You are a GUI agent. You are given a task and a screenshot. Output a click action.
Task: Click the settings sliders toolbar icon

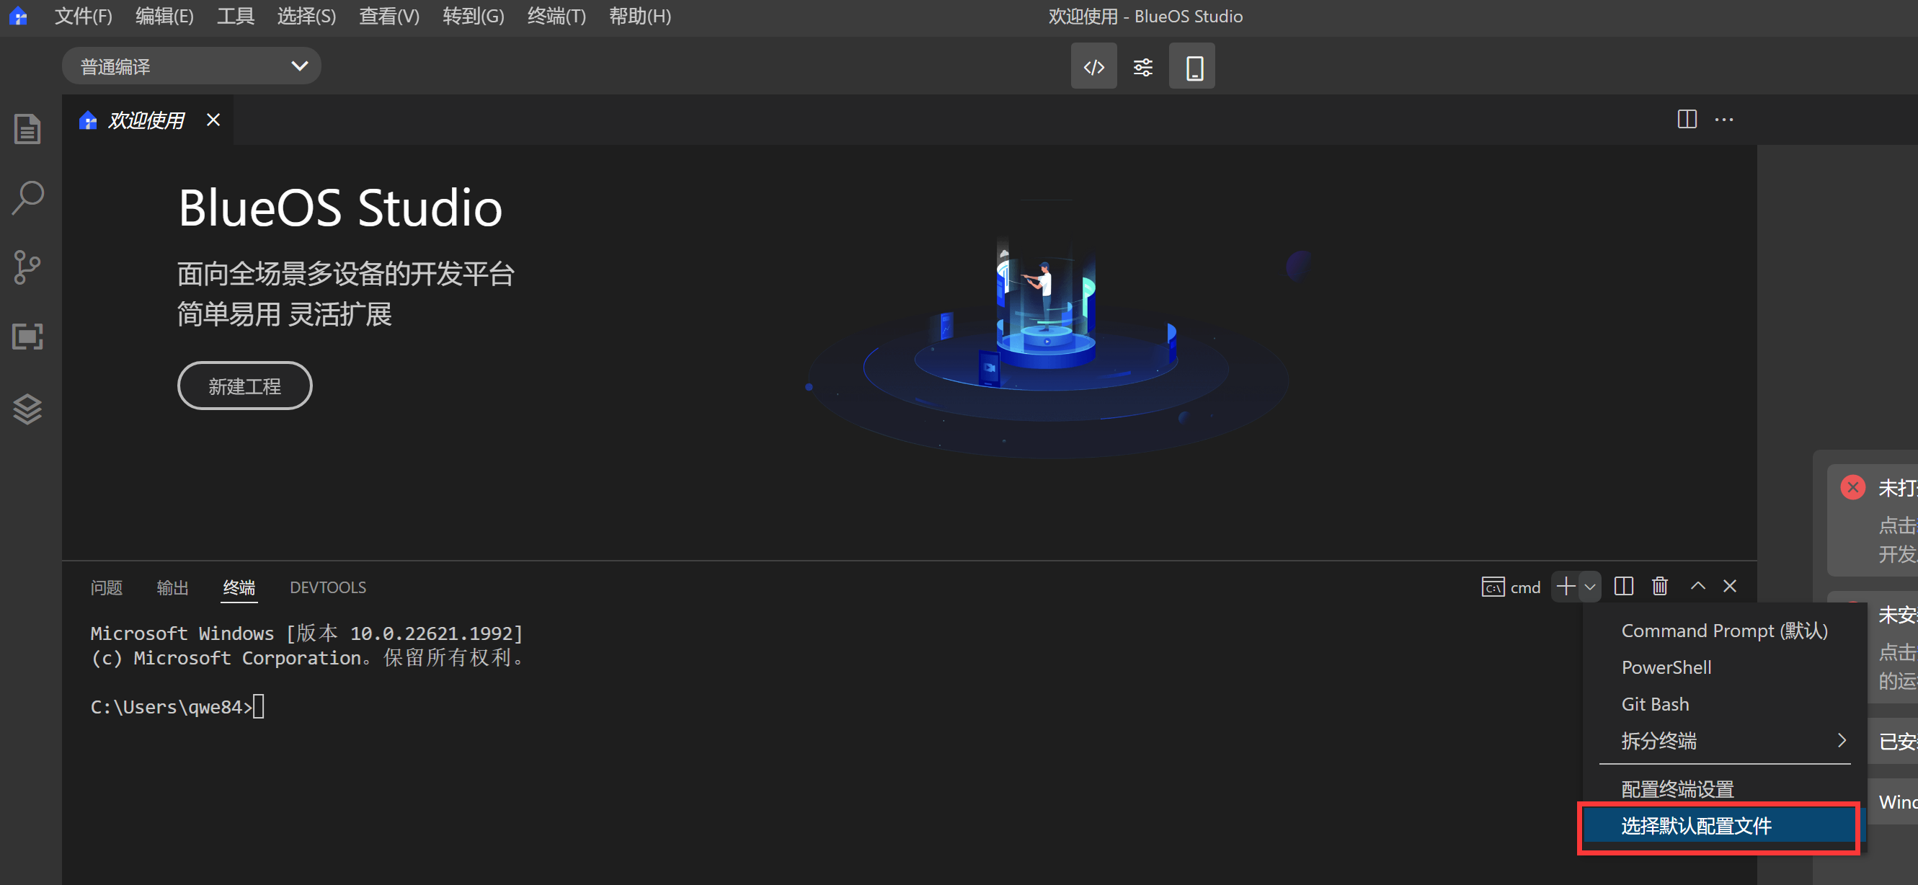click(x=1142, y=67)
